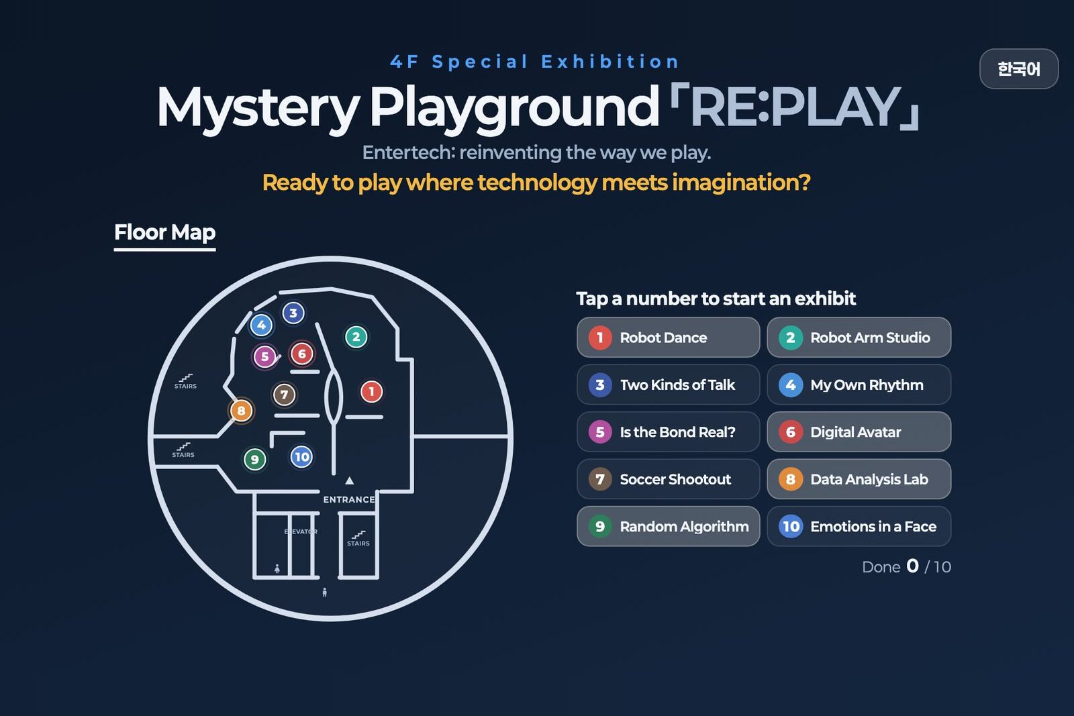
Task: Choose the Is the Bond Real? exhibit
Action: coord(668,432)
